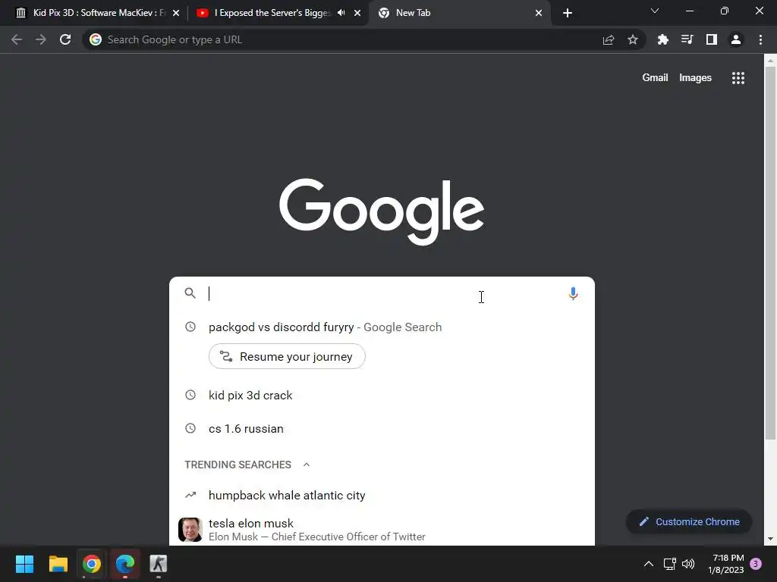Open the Chrome profile avatar icon
Image resolution: width=777 pixels, height=582 pixels.
[736, 39]
